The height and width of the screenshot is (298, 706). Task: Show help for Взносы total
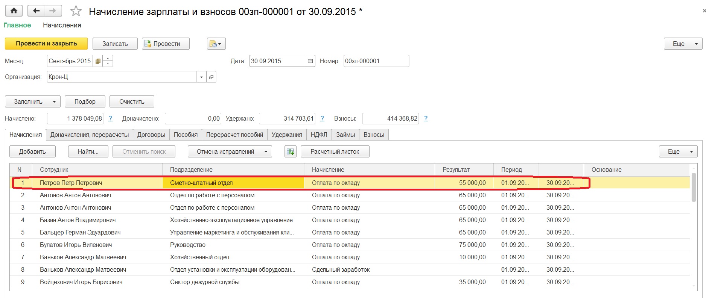click(x=426, y=118)
